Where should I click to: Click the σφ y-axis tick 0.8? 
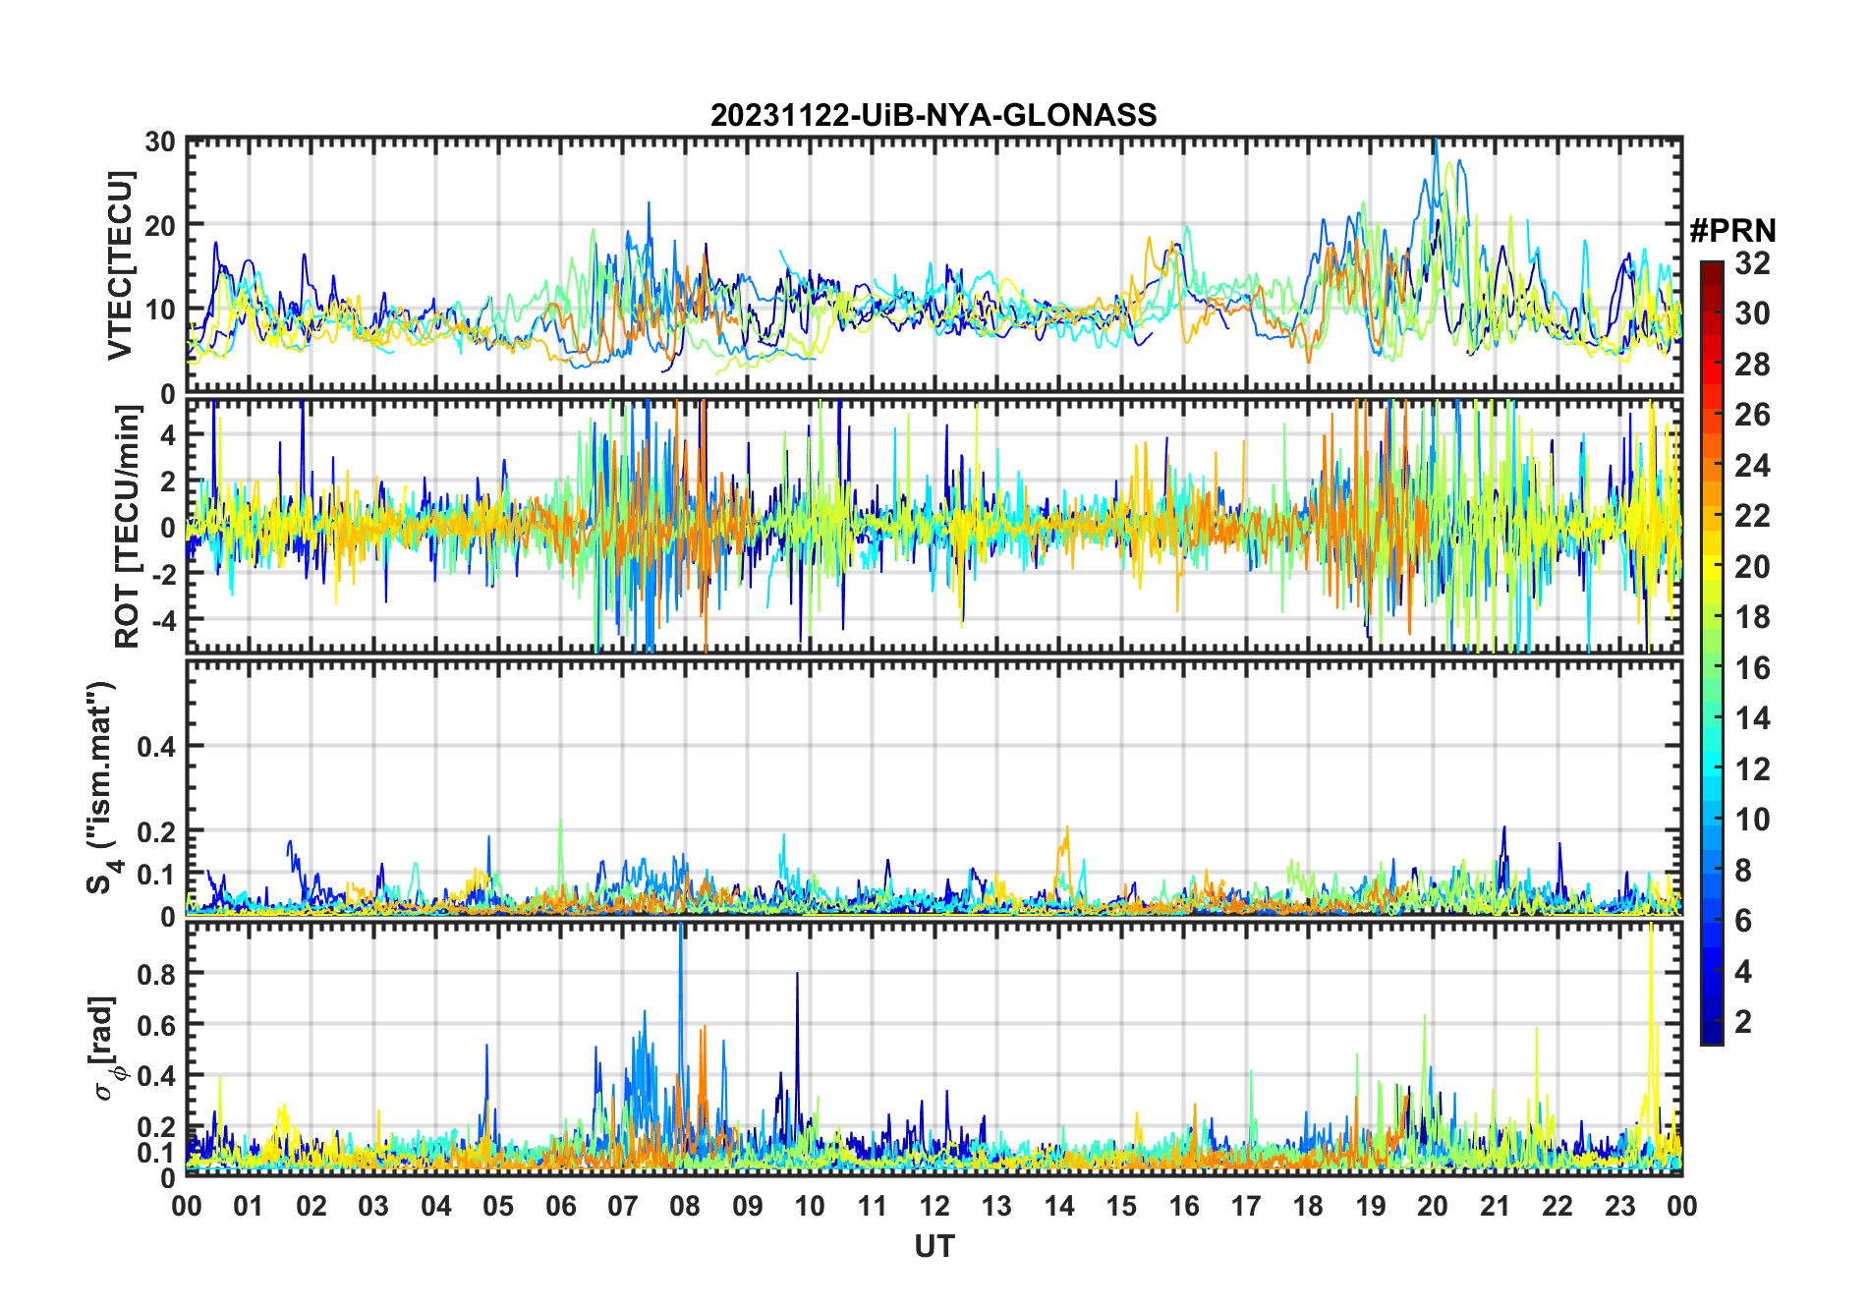[x=156, y=974]
